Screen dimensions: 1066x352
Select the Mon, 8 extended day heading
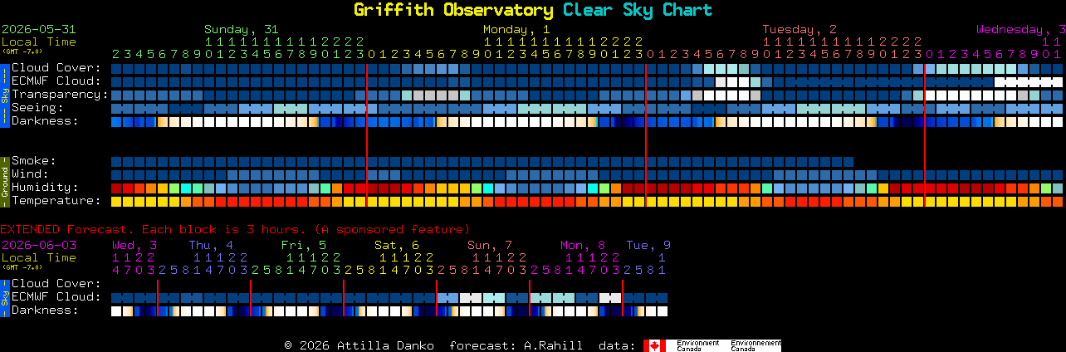583,246
